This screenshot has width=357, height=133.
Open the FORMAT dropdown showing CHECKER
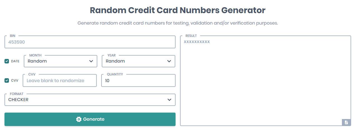84,100
